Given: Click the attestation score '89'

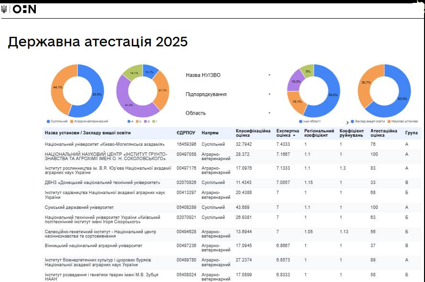Looking at the screenshot, I should (373, 260).
